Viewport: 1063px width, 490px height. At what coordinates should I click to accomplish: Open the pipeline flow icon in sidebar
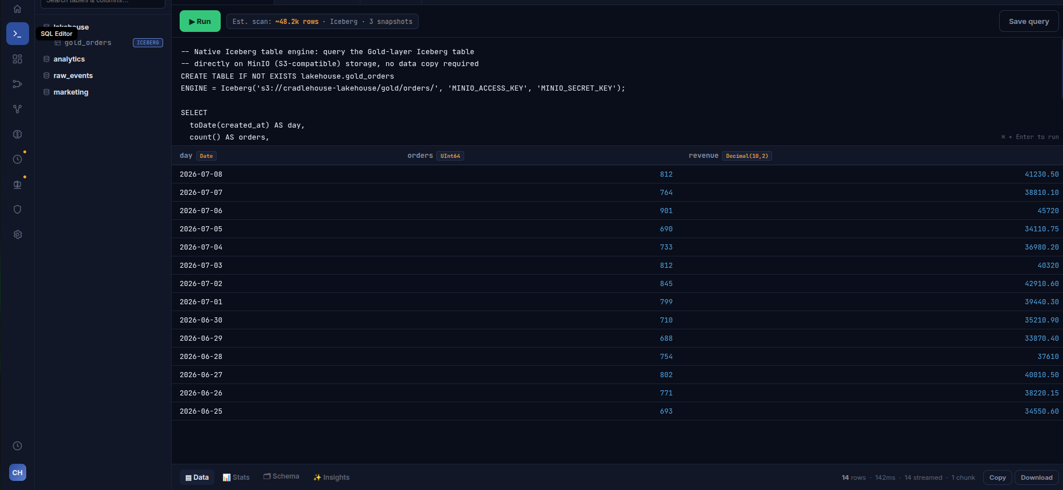(x=18, y=84)
